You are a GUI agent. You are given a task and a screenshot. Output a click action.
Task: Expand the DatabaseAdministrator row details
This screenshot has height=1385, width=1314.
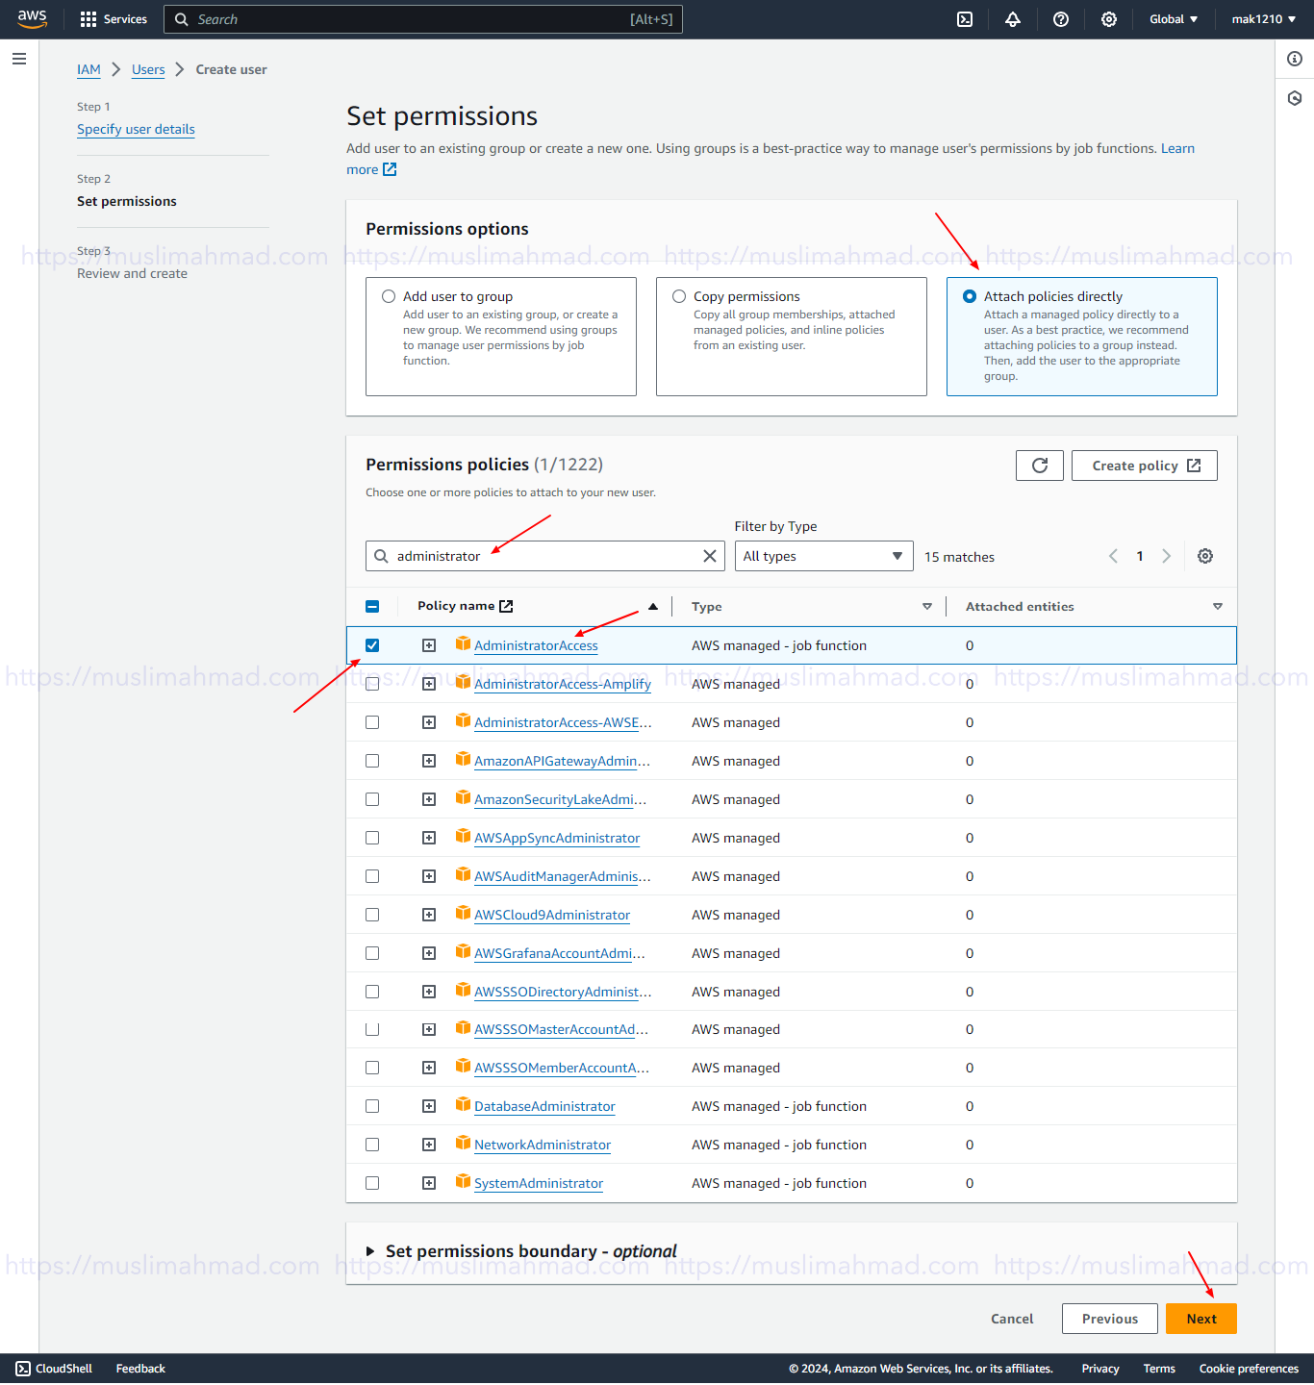pos(429,1107)
